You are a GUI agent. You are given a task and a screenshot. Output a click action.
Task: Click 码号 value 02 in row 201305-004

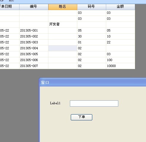point(91,48)
